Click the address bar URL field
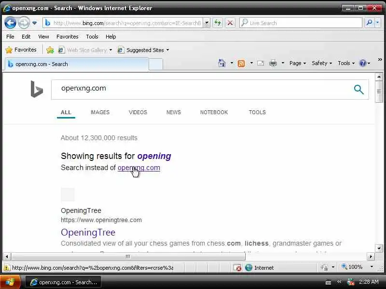The image size is (386, 289). pos(123,23)
